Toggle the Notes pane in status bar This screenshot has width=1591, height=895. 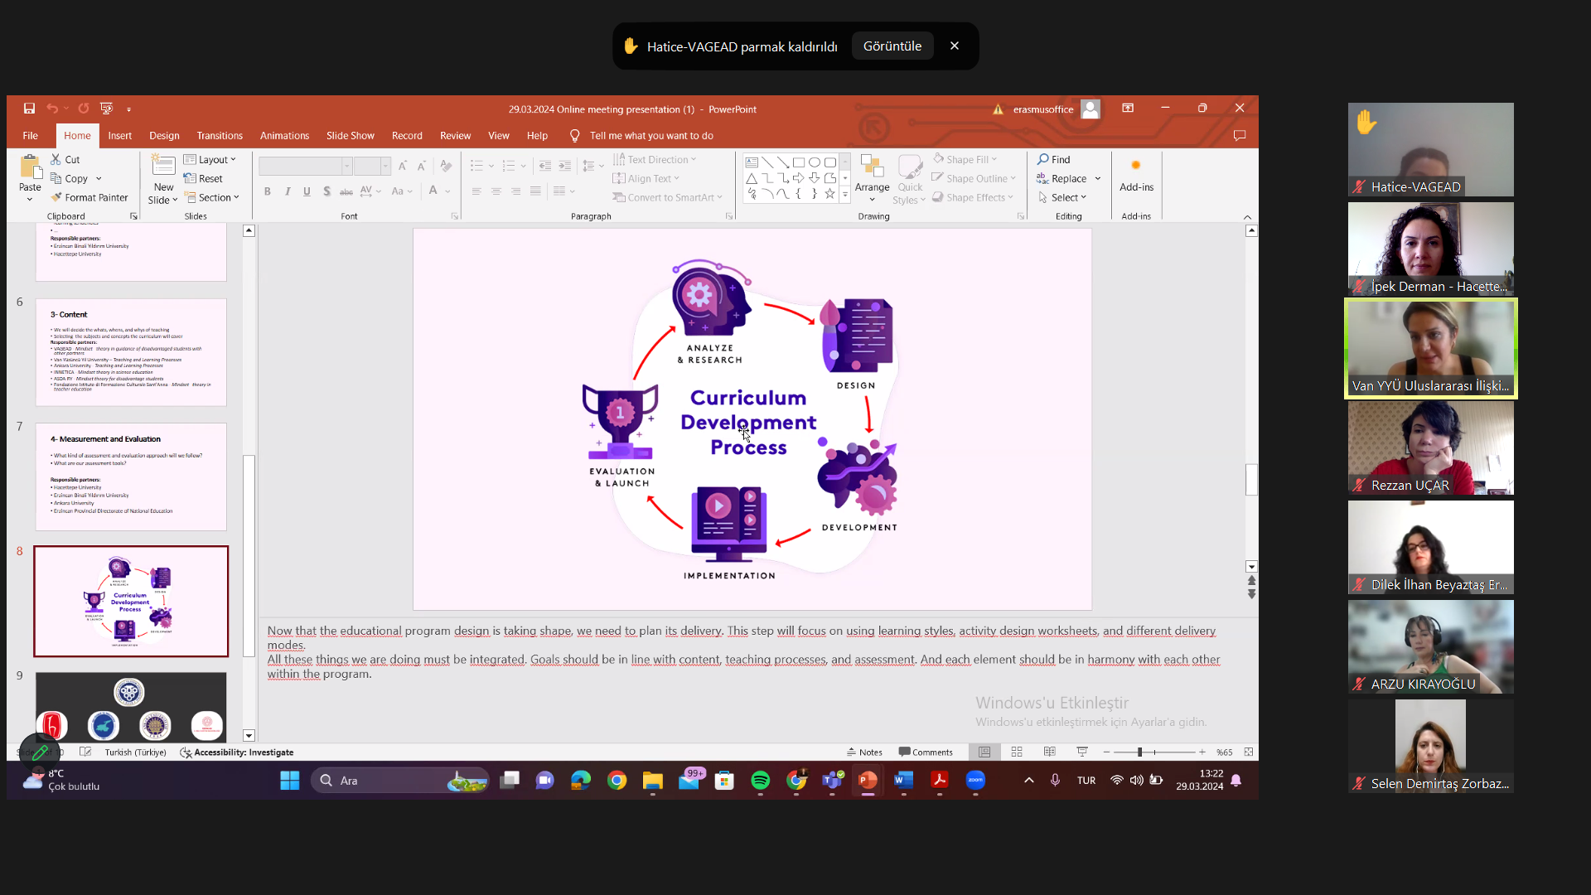point(864,752)
